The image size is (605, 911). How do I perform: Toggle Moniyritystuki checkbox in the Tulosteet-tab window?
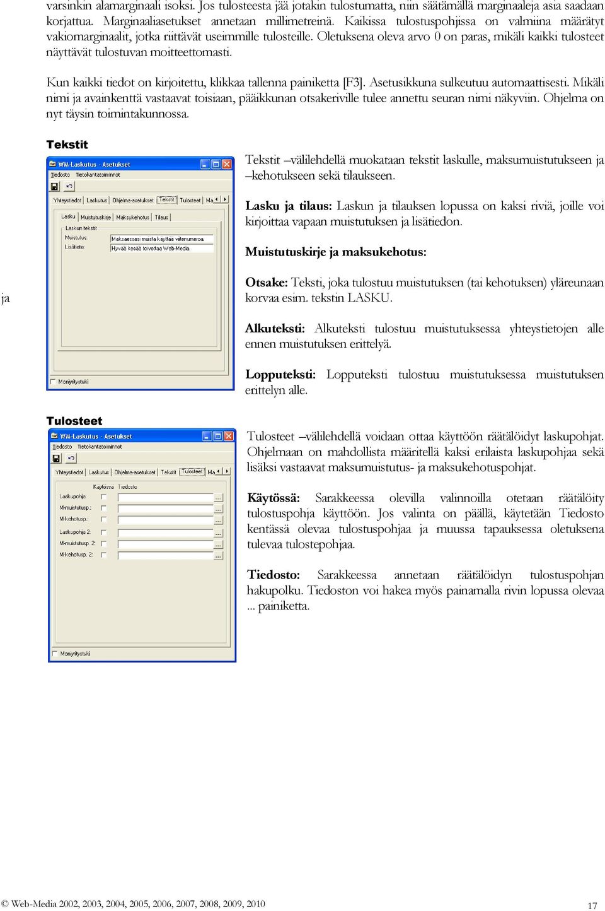click(x=55, y=654)
